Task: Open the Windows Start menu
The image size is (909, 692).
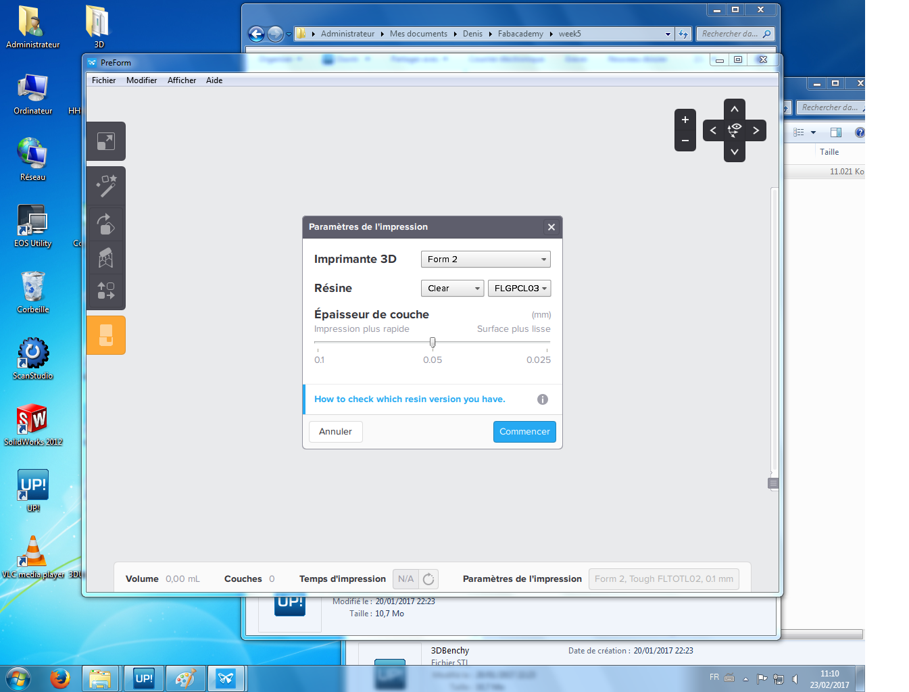Action: click(18, 678)
